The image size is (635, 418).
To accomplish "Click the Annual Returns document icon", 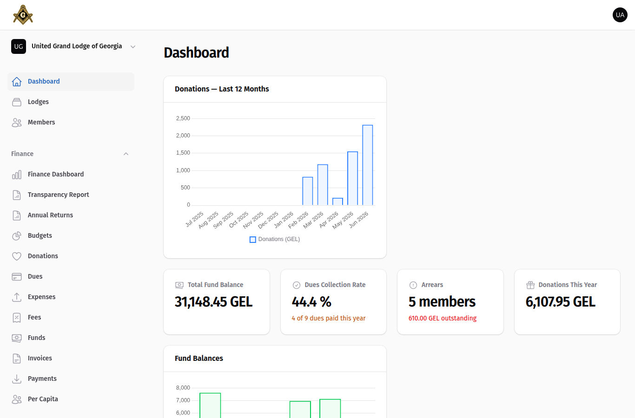I will [17, 216].
